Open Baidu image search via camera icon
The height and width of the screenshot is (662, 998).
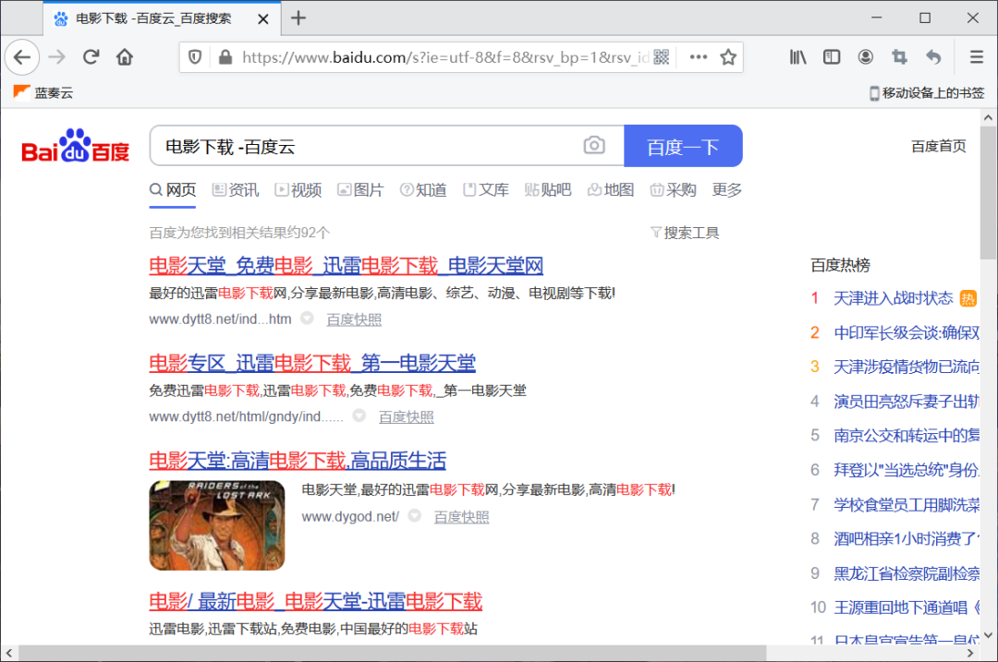(594, 145)
